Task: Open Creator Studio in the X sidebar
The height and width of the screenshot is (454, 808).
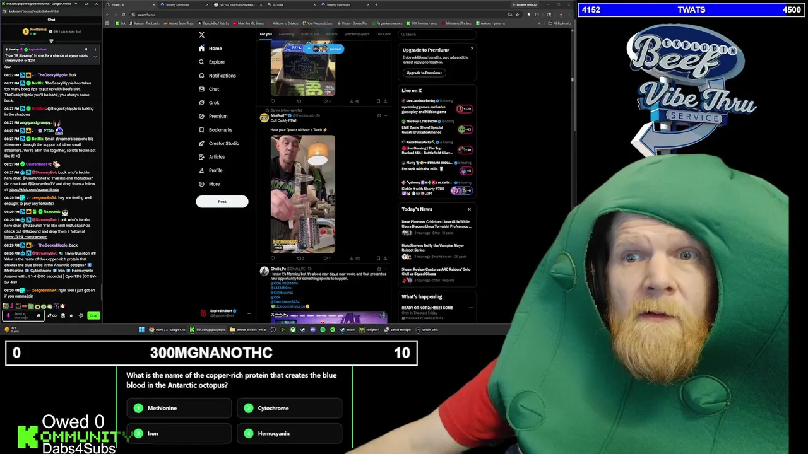Action: pos(219,143)
